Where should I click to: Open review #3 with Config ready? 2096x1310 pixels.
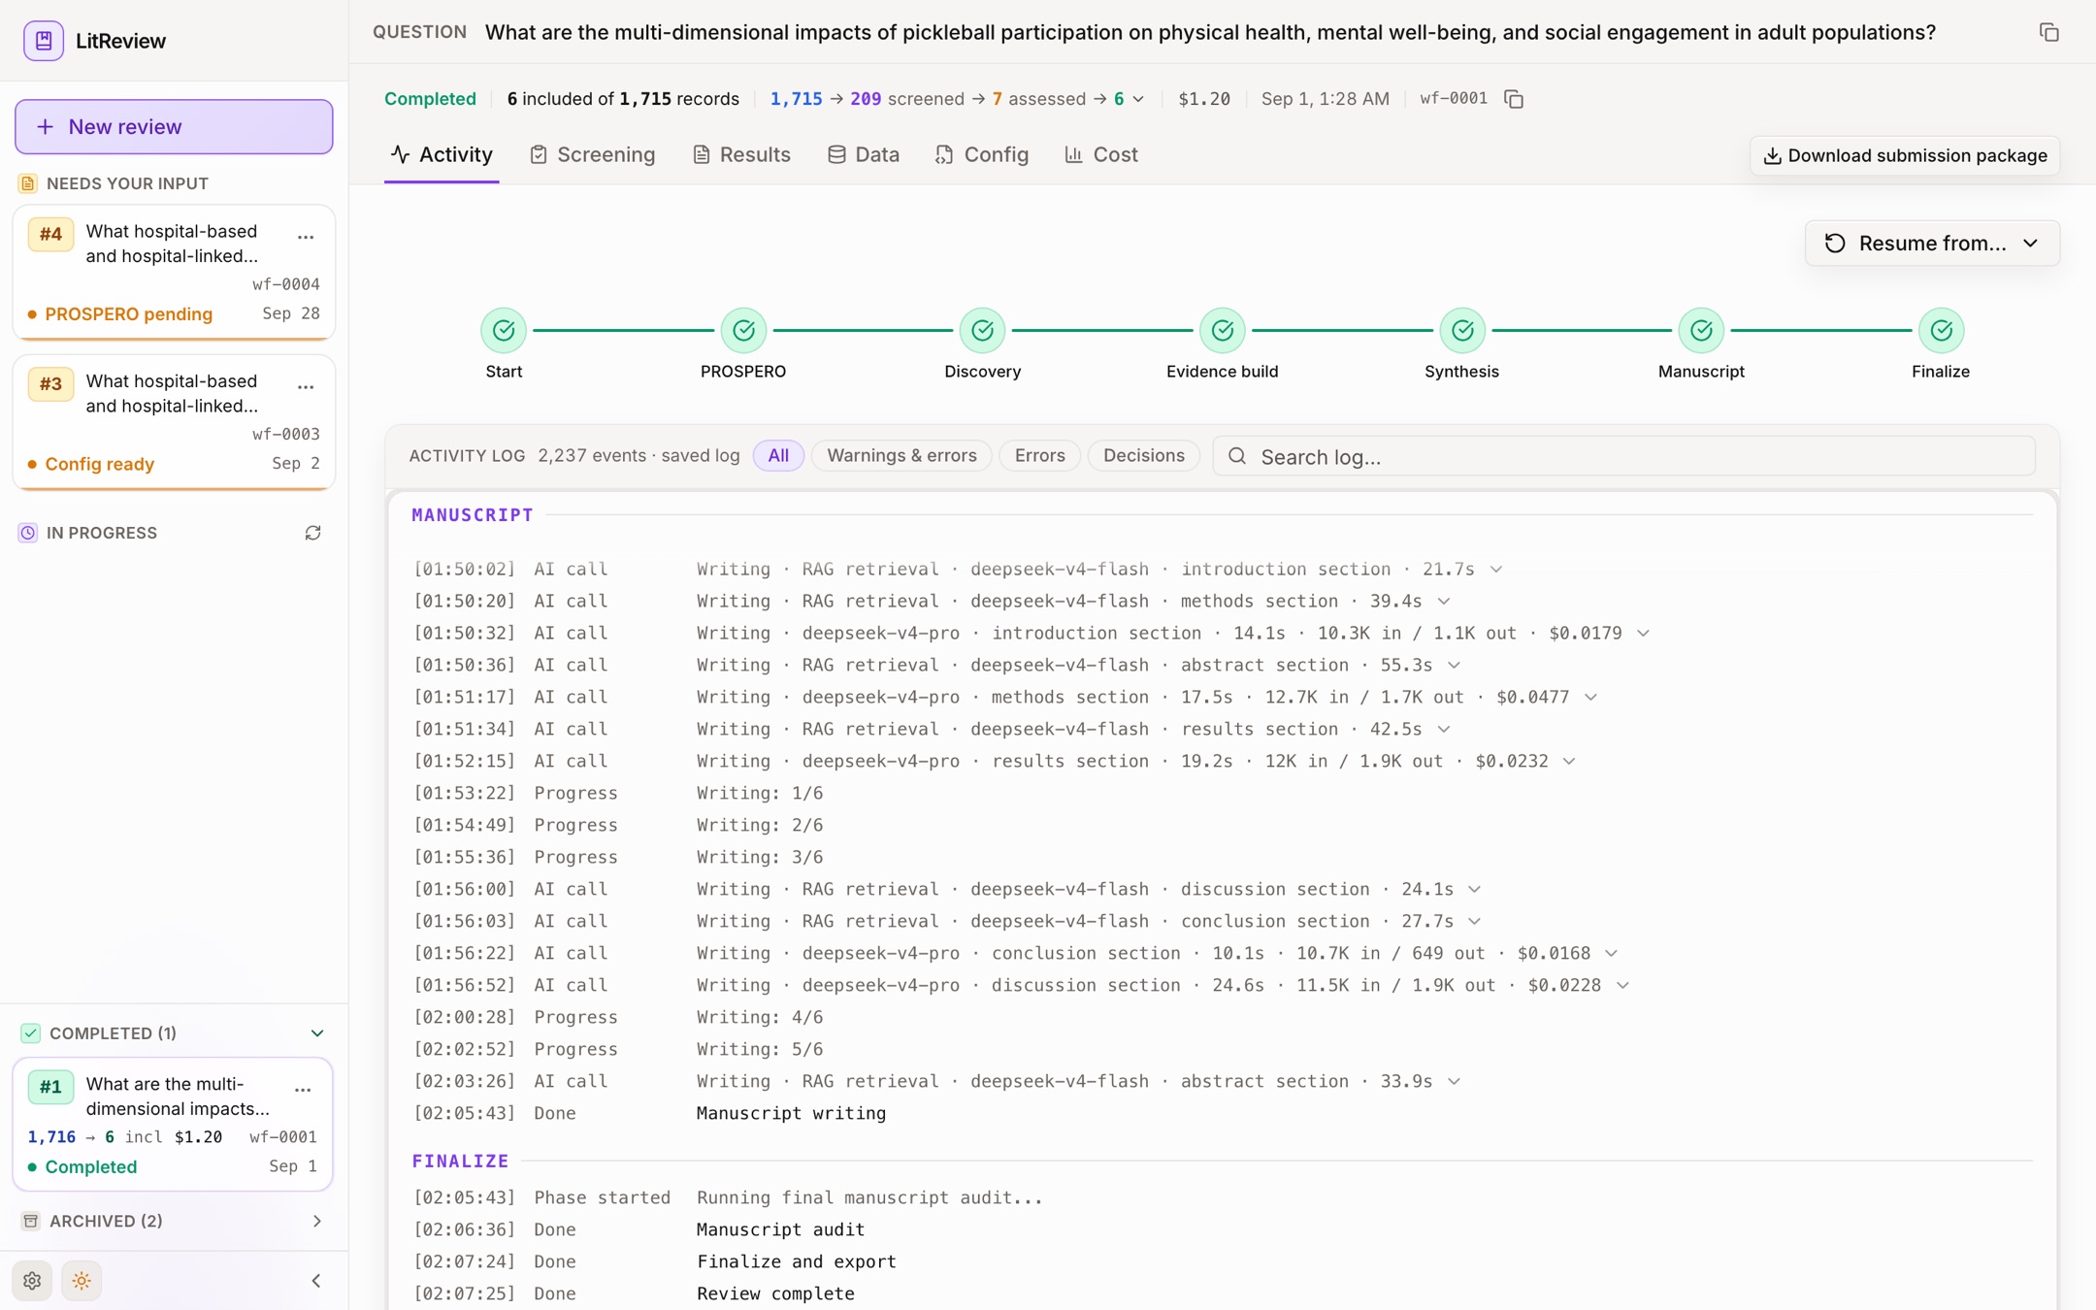coord(174,422)
